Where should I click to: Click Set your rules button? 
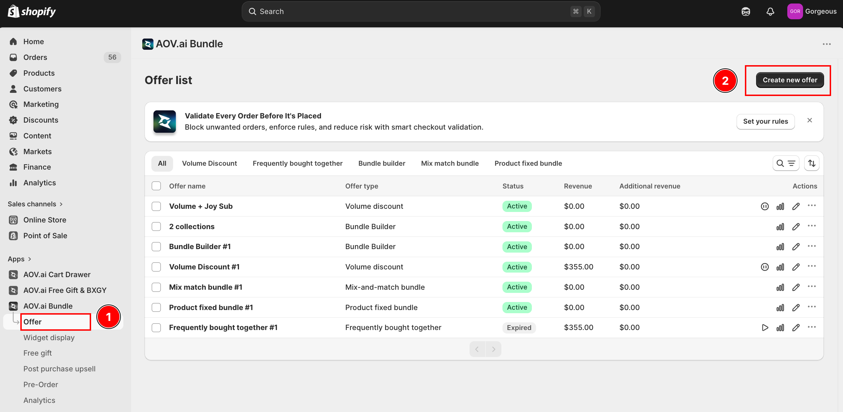(x=766, y=122)
